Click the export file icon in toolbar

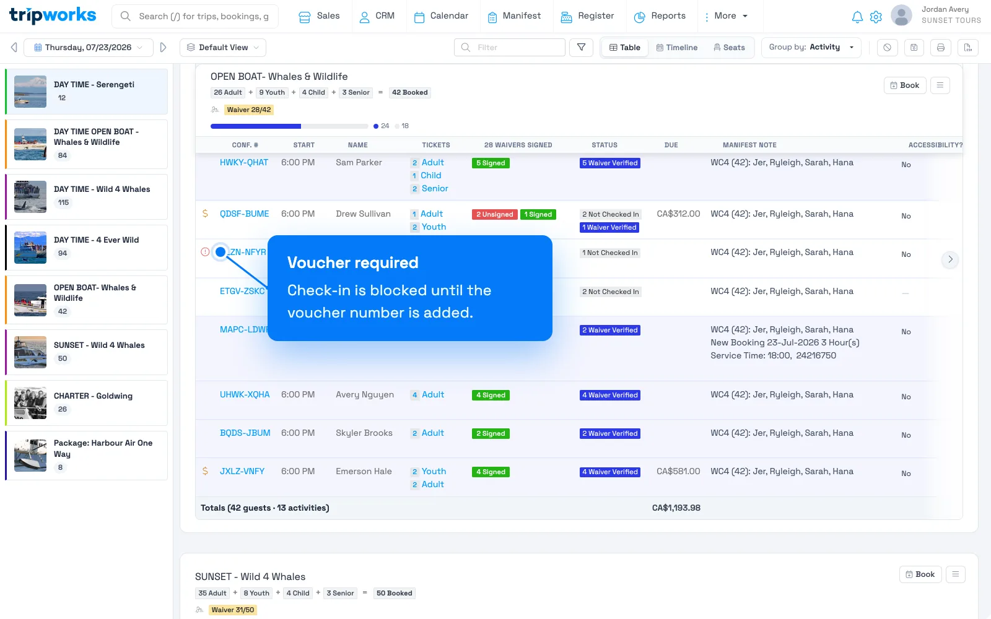pos(967,48)
